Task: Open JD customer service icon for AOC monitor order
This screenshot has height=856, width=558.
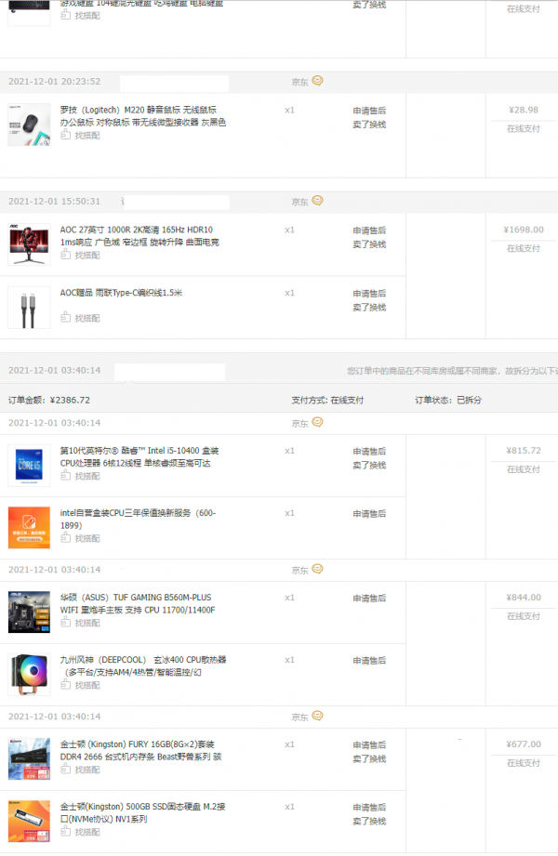Action: 317,201
